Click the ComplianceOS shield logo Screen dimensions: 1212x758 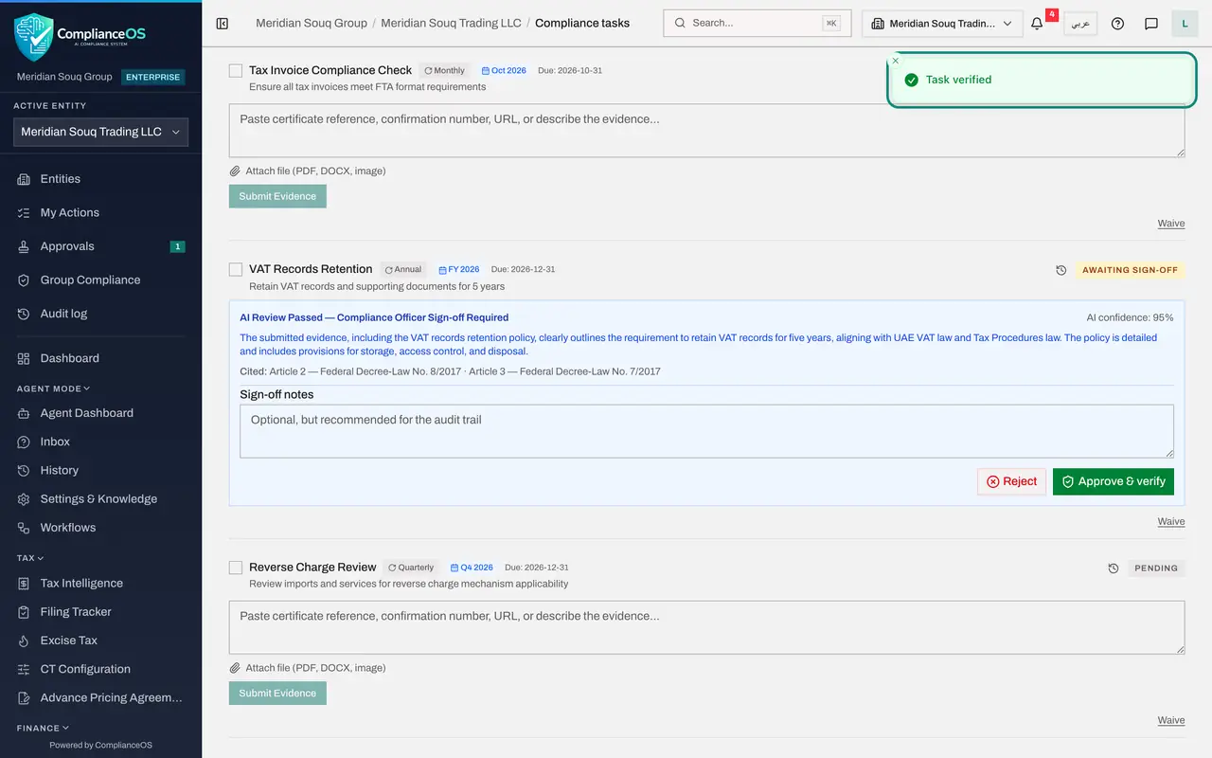34,37
